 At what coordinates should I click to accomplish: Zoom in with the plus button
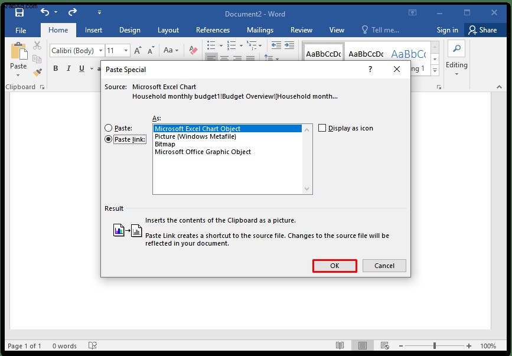(469, 345)
